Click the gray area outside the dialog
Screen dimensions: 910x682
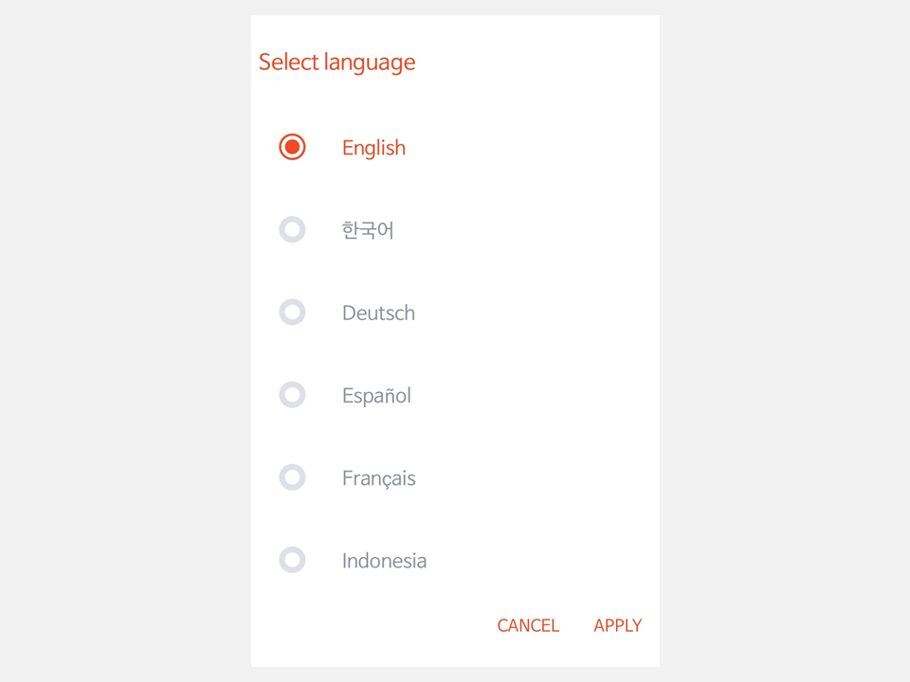114,341
